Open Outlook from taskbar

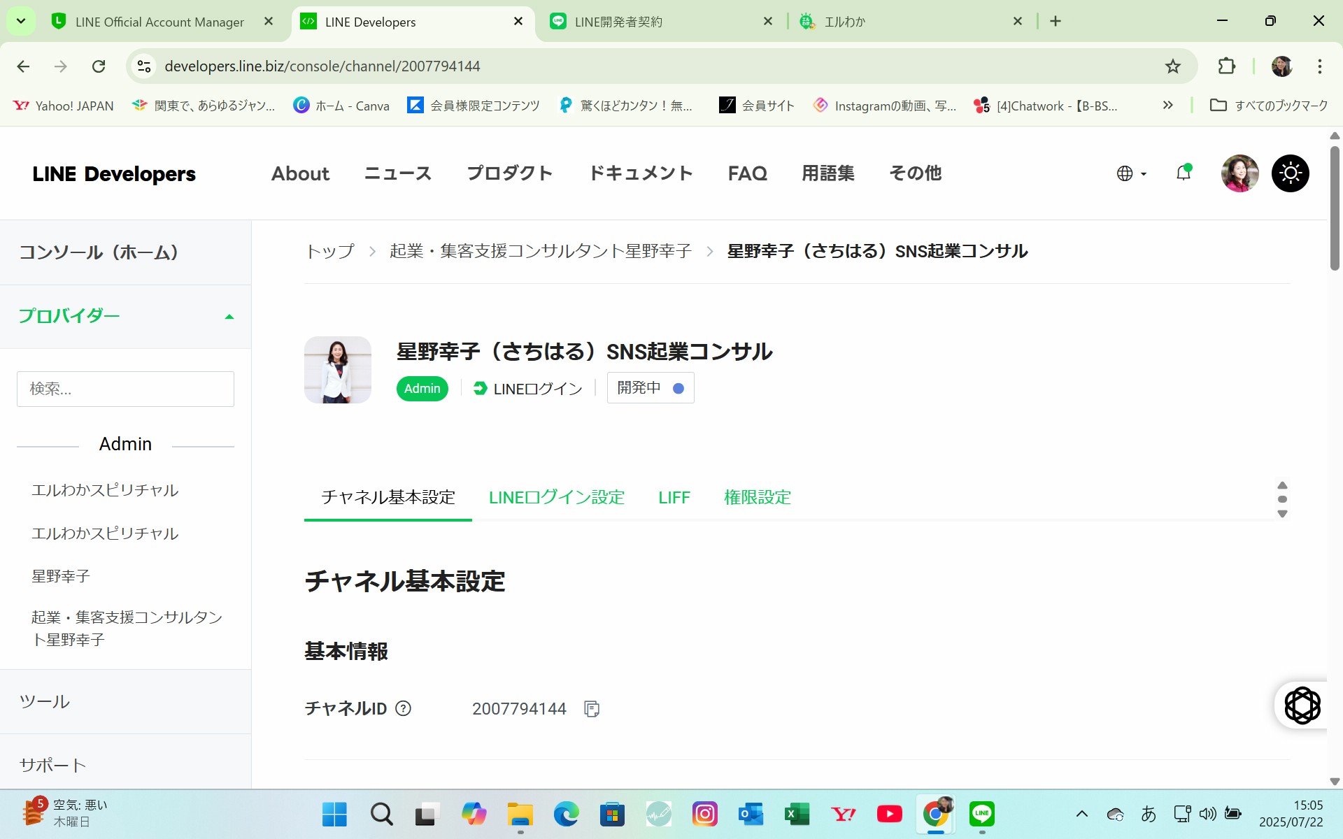tap(751, 814)
